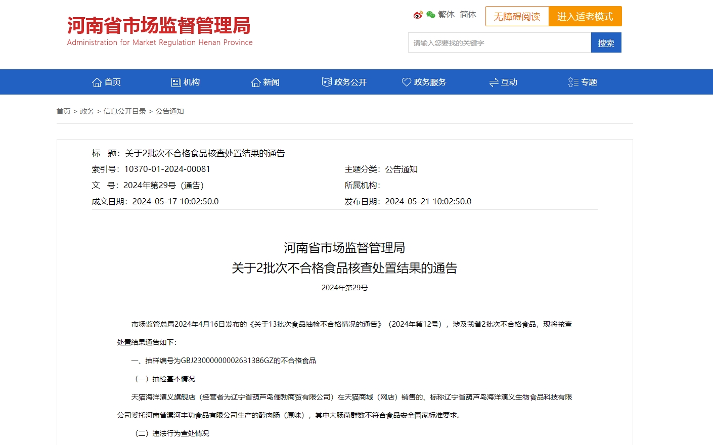Focus the keyword search input field

499,43
